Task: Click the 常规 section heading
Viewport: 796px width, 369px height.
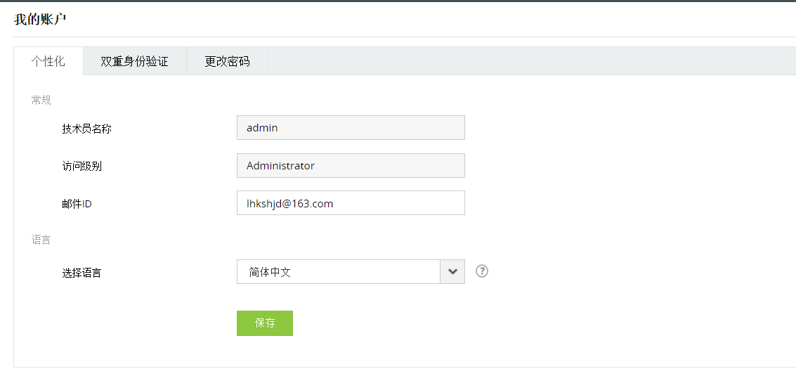Action: [x=41, y=100]
